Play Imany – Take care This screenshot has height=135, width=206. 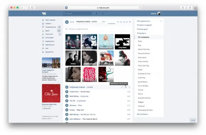tap(67, 110)
